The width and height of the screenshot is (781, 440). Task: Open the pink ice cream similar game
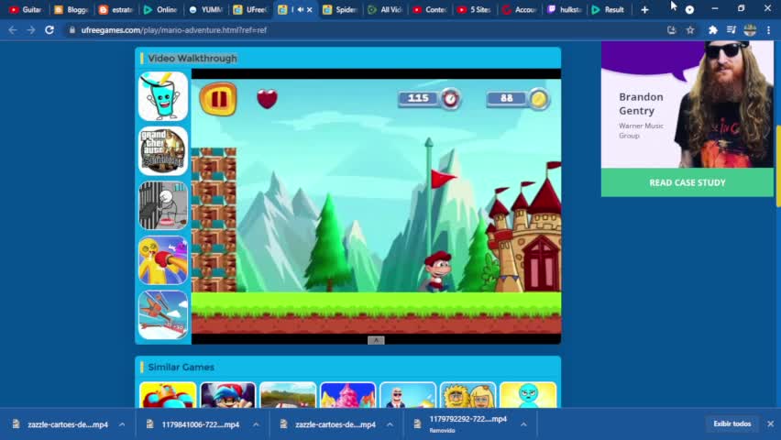[347, 396]
